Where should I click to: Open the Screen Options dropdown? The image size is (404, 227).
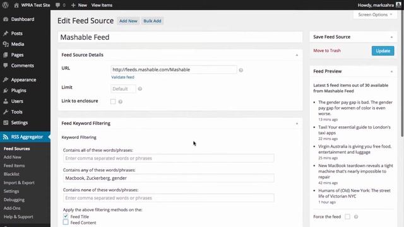pyautogui.click(x=375, y=15)
